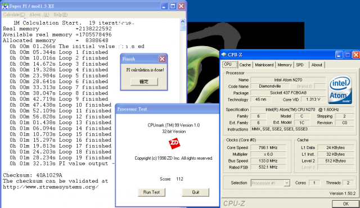The width and height of the screenshot is (360, 208).
Task: Click the Stepping value field
Action: pyautogui.click(x=344, y=116)
